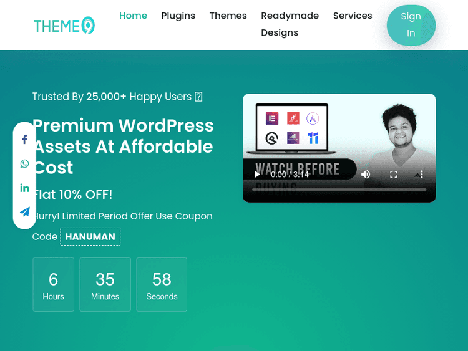Screen dimensions: 468x351
Task: Select Themes in the navigation bar
Action: 228,16
